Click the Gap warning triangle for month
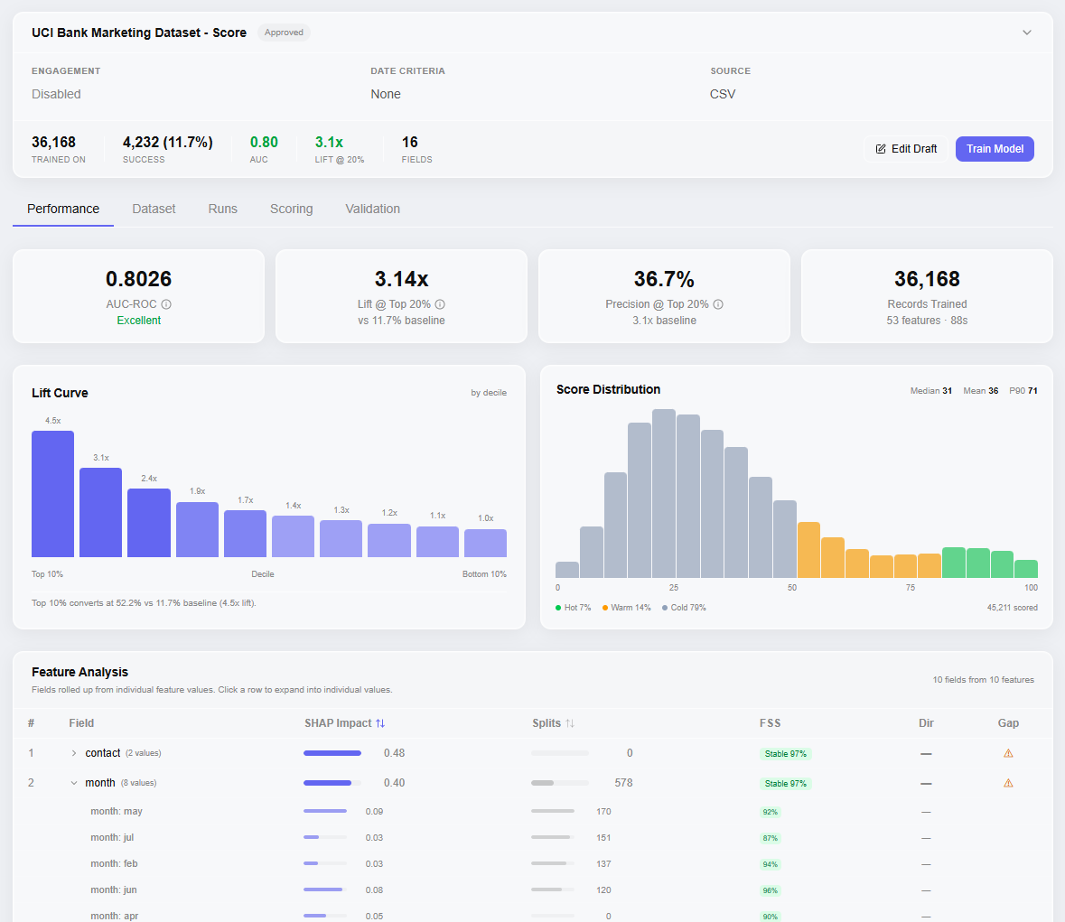Viewport: 1065px width, 922px height. pyautogui.click(x=1008, y=782)
